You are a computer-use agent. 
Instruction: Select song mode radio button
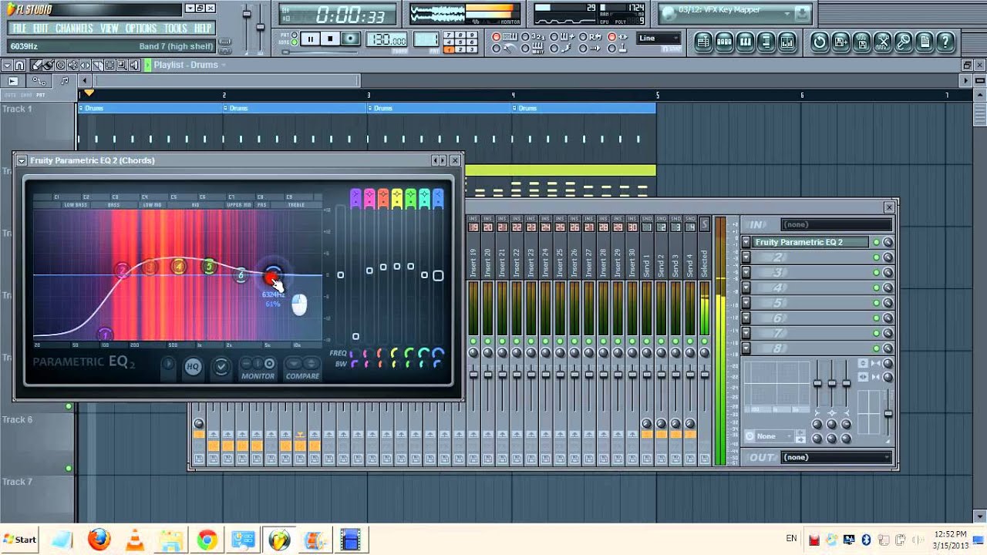click(295, 42)
